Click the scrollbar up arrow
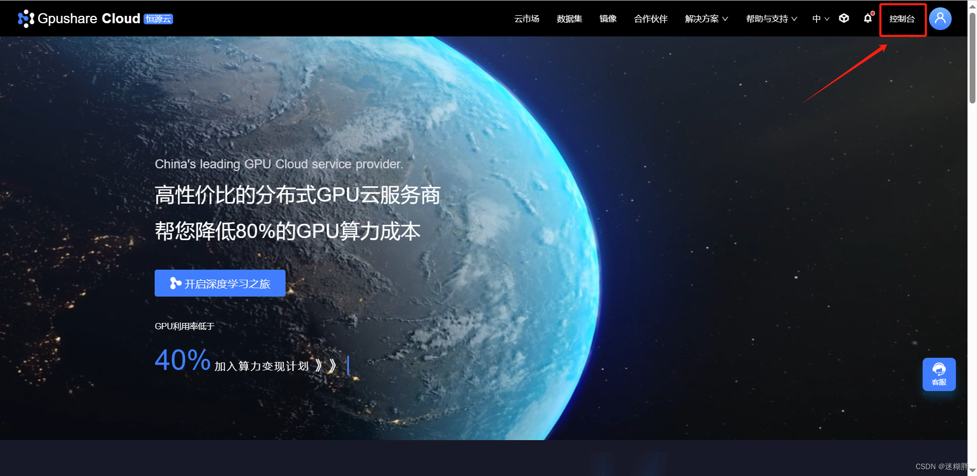Screen dimensions: 977x476 click(972, 5)
